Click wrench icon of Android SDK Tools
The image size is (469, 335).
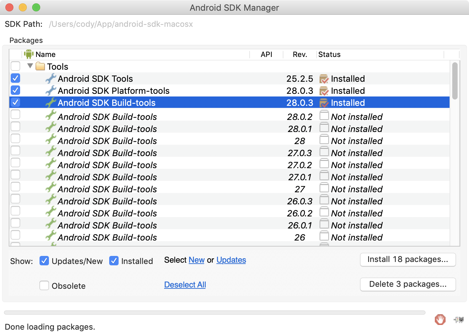tap(51, 79)
